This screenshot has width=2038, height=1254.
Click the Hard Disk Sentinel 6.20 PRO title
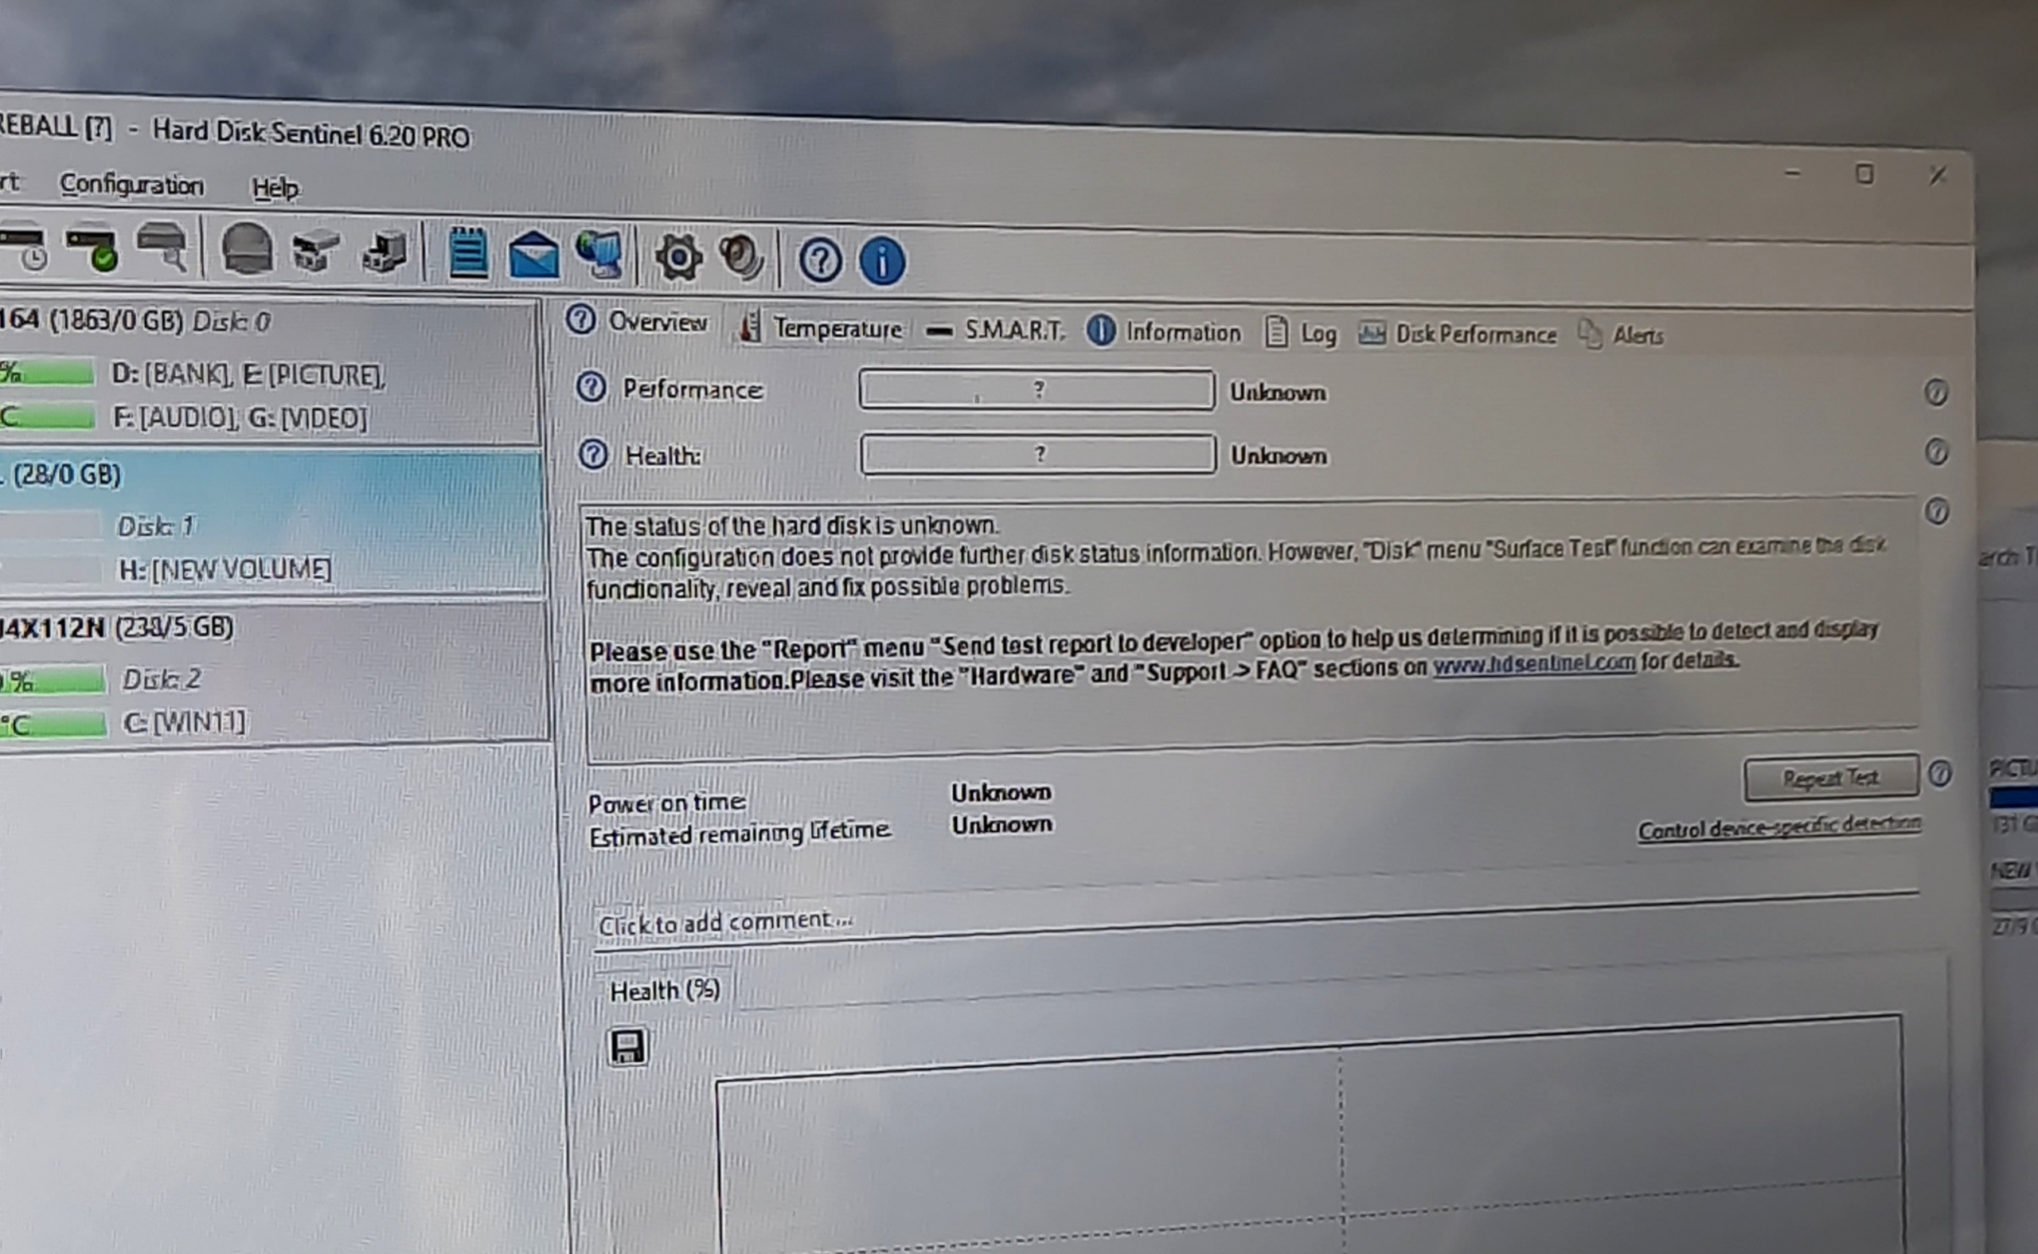click(x=311, y=134)
